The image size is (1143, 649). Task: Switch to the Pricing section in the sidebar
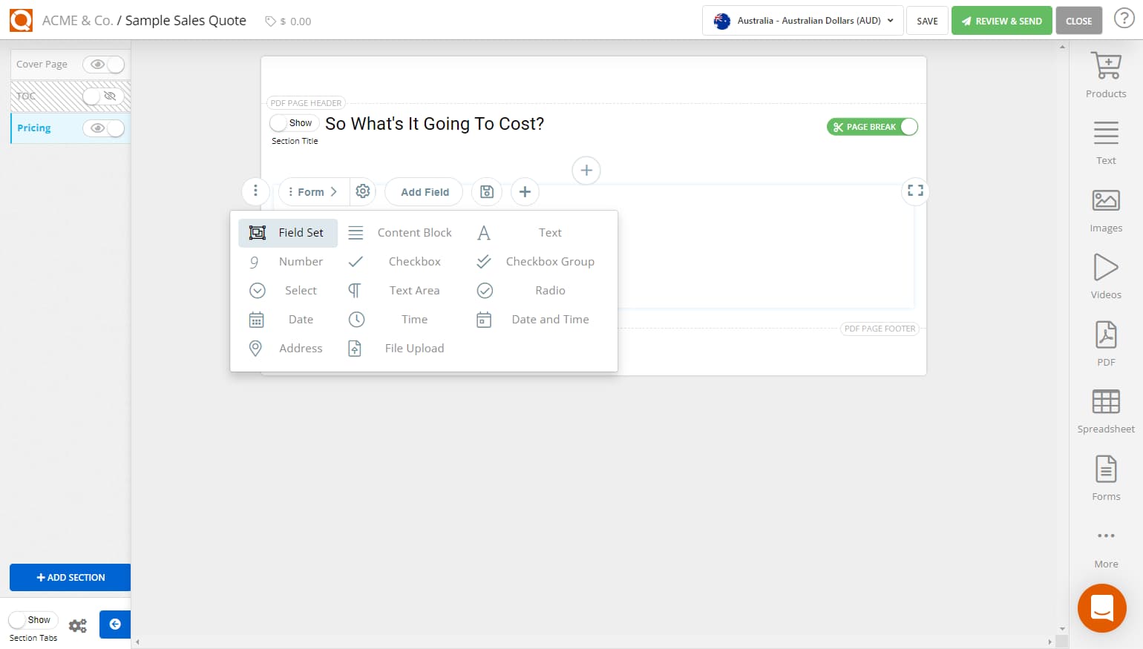(x=34, y=128)
